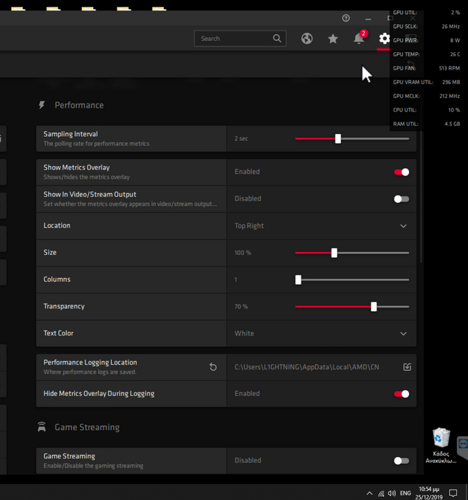Click the GPU FAN overlay metric
Screen dimensions: 468x500
click(426, 68)
